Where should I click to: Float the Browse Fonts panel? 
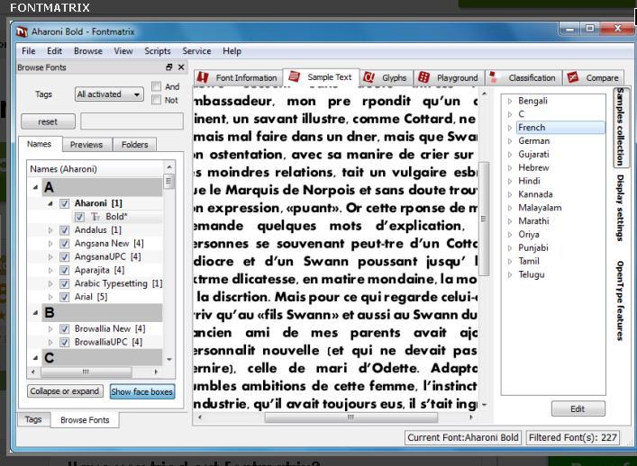pyautogui.click(x=169, y=67)
